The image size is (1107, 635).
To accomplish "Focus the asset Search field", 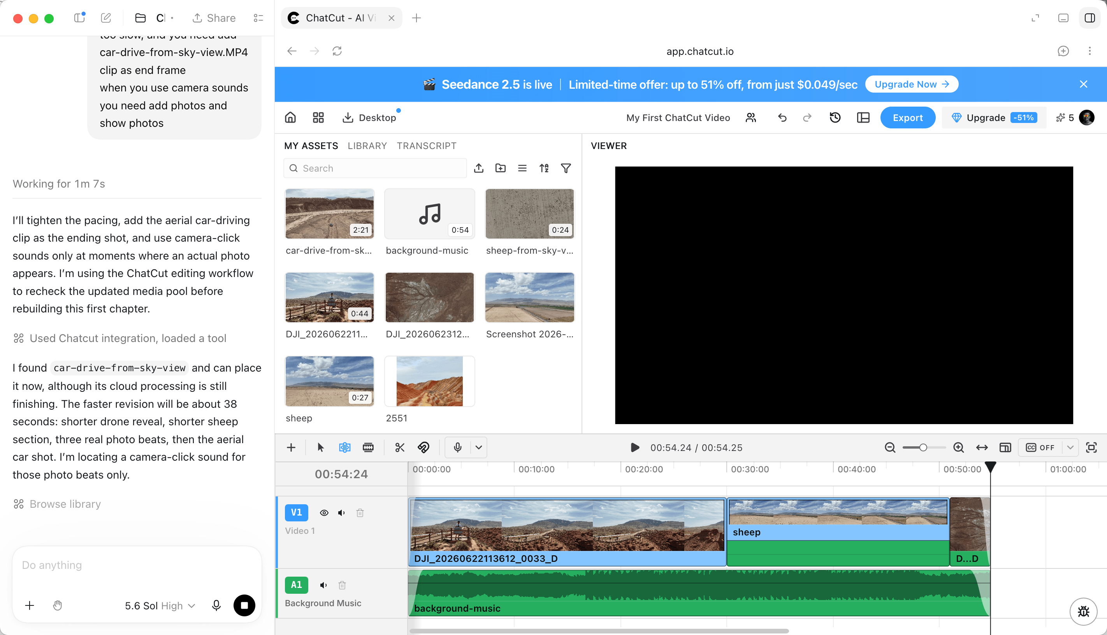I will [x=375, y=168].
